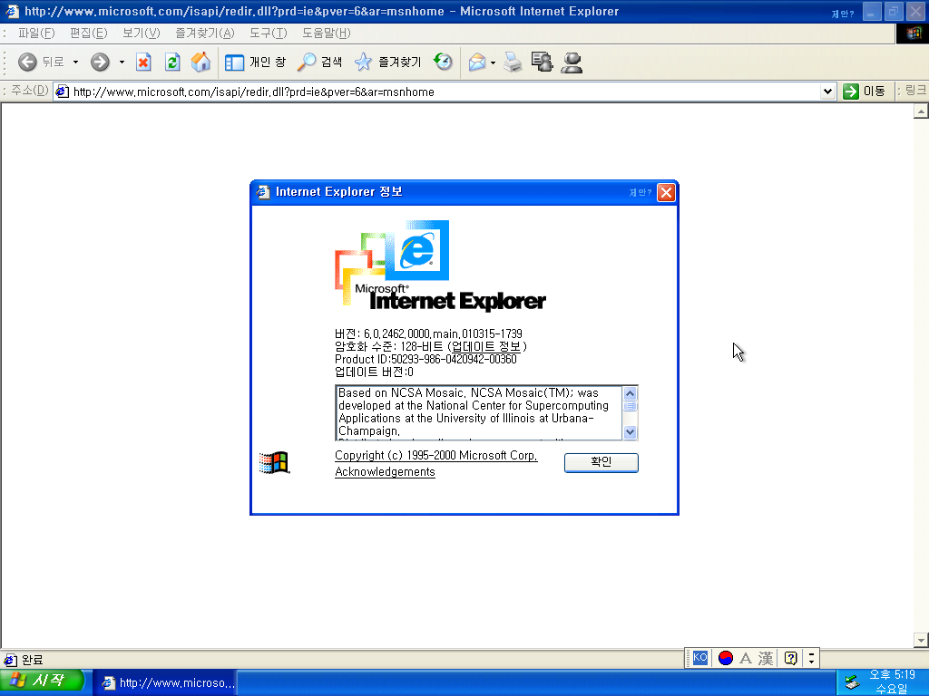The width and height of the screenshot is (929, 696).
Task: Select the http://www.microso... taskbar button
Action: 167,683
